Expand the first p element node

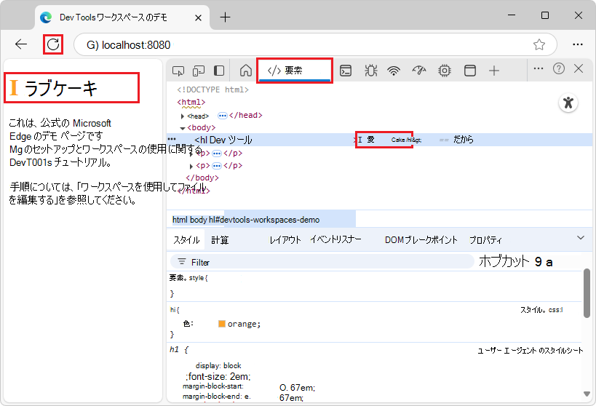191,154
